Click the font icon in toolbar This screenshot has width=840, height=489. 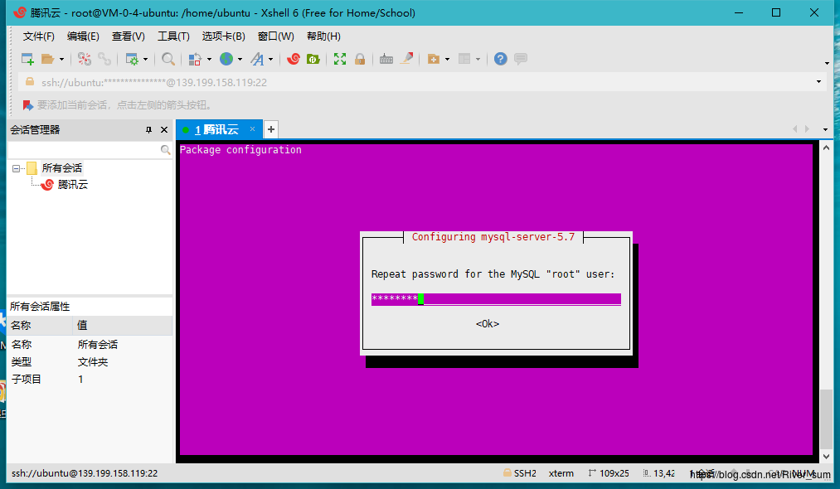coord(258,59)
